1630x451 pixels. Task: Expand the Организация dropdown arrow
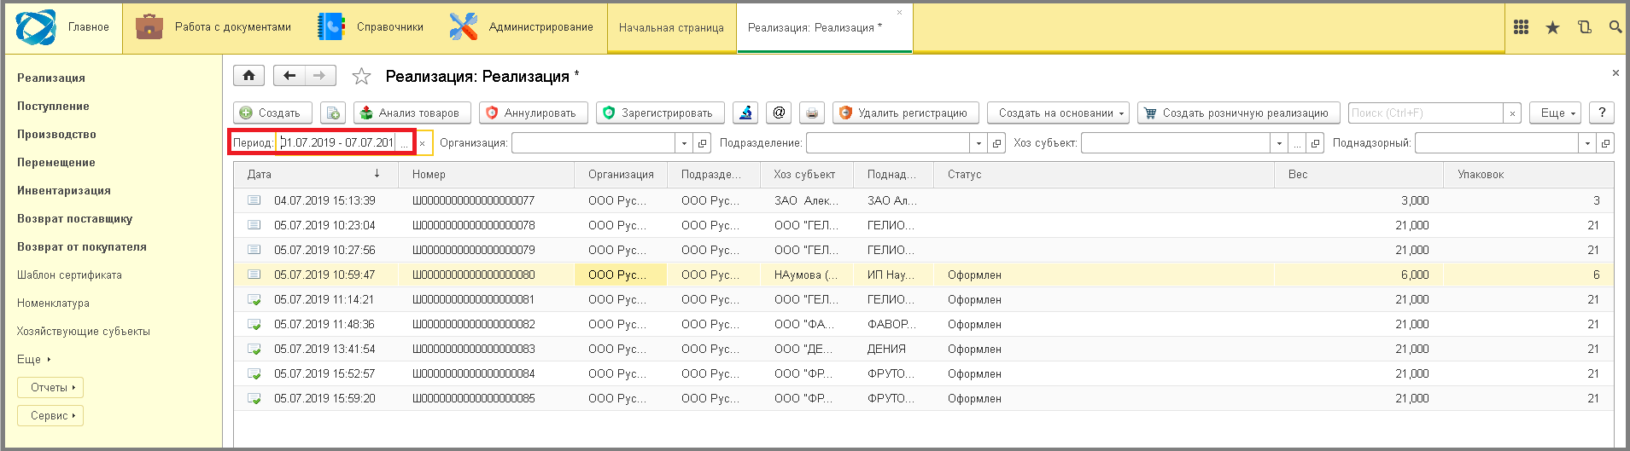tap(684, 143)
